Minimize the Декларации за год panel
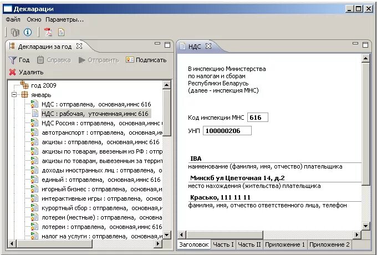The width and height of the screenshot is (377, 255). click(157, 43)
